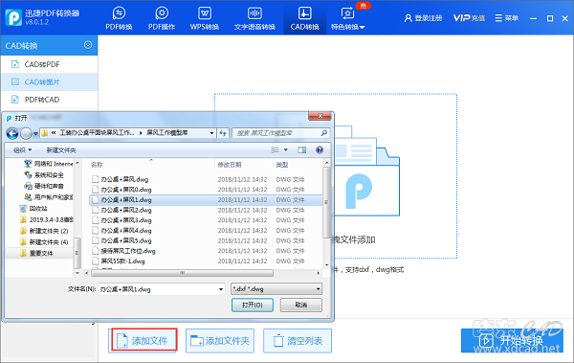The height and width of the screenshot is (363, 574).
Task: Open the *.dxf *.dwg file type dropdown
Action: pos(276,289)
